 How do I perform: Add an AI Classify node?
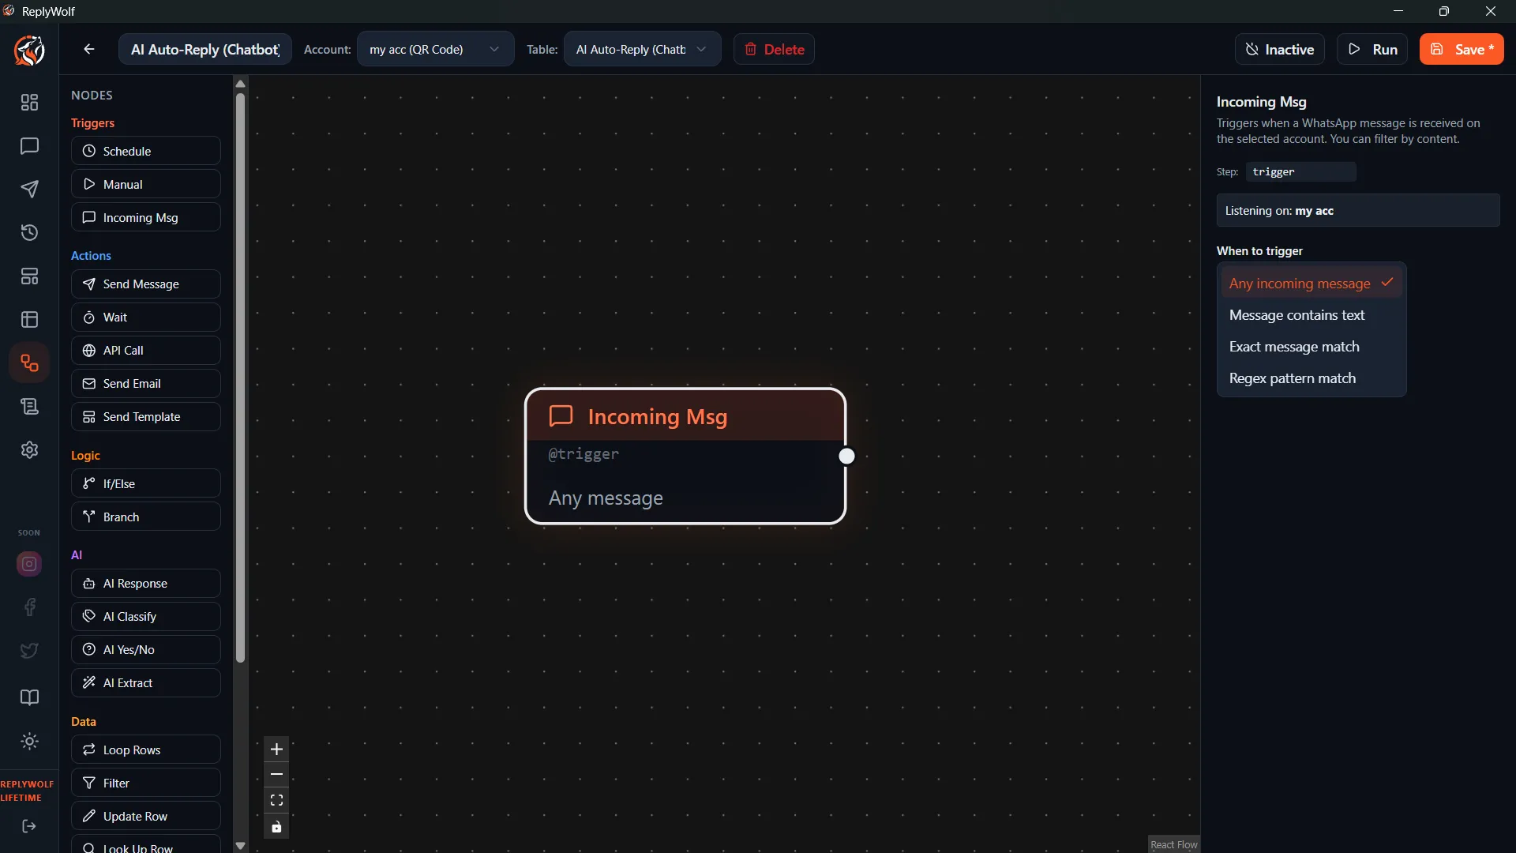click(x=146, y=616)
